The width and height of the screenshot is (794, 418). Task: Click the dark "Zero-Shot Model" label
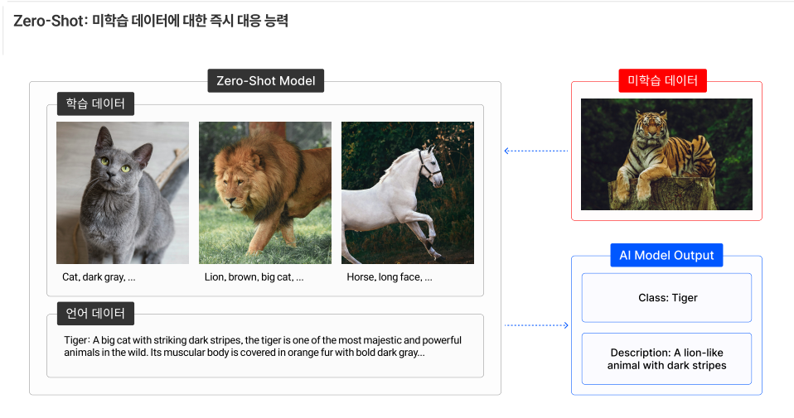point(265,81)
